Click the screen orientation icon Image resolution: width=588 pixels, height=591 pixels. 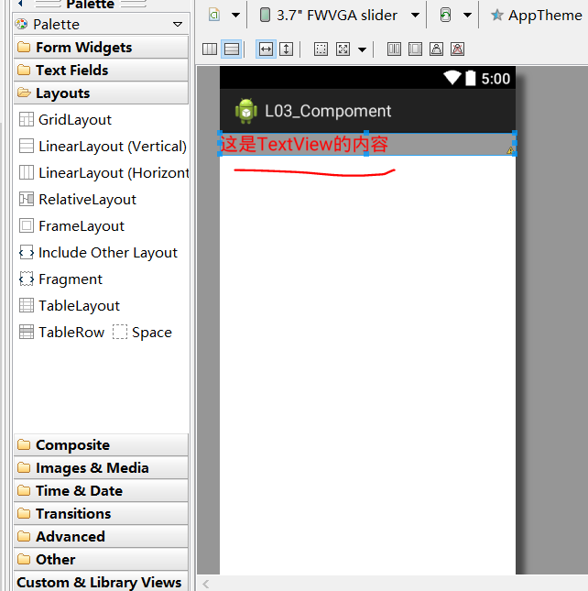point(446,15)
